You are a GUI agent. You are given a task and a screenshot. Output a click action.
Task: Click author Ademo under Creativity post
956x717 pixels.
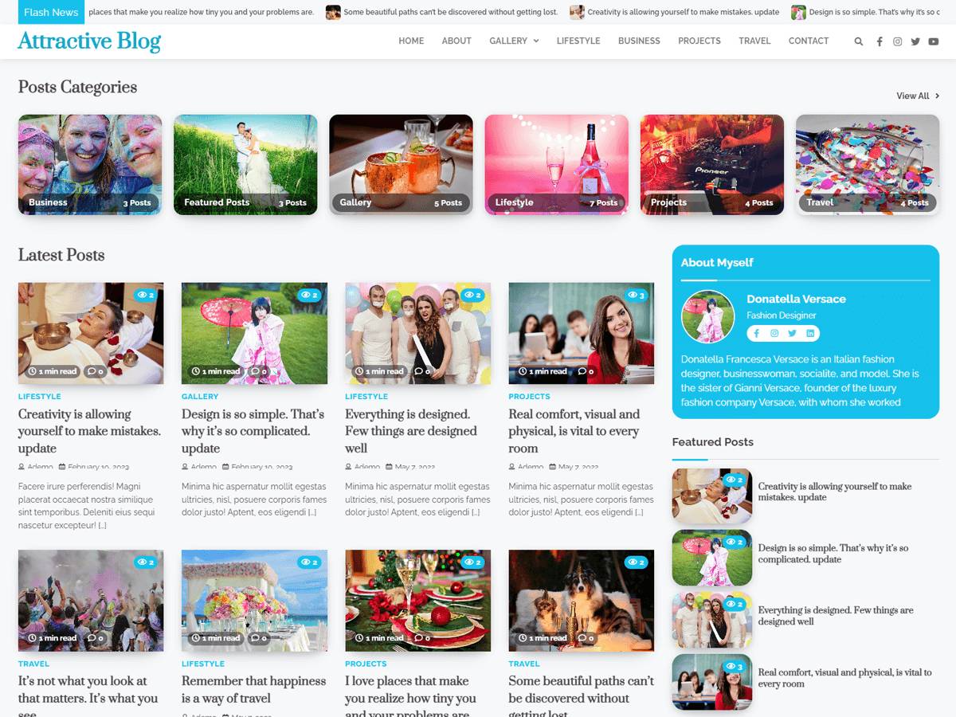pos(36,467)
